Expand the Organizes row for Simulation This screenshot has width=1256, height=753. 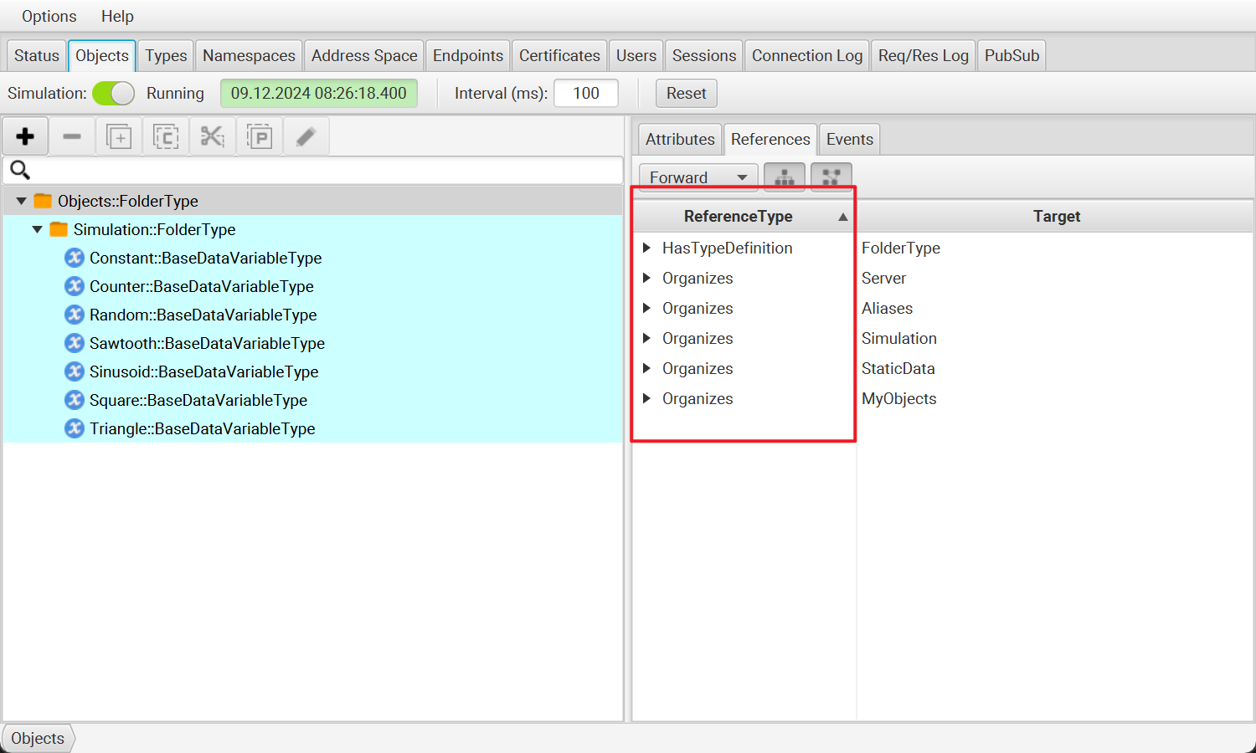click(x=646, y=338)
